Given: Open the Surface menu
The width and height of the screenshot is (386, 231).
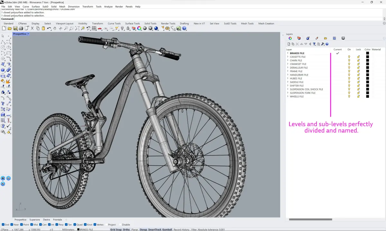Looking at the screenshot, I should click(x=36, y=6).
